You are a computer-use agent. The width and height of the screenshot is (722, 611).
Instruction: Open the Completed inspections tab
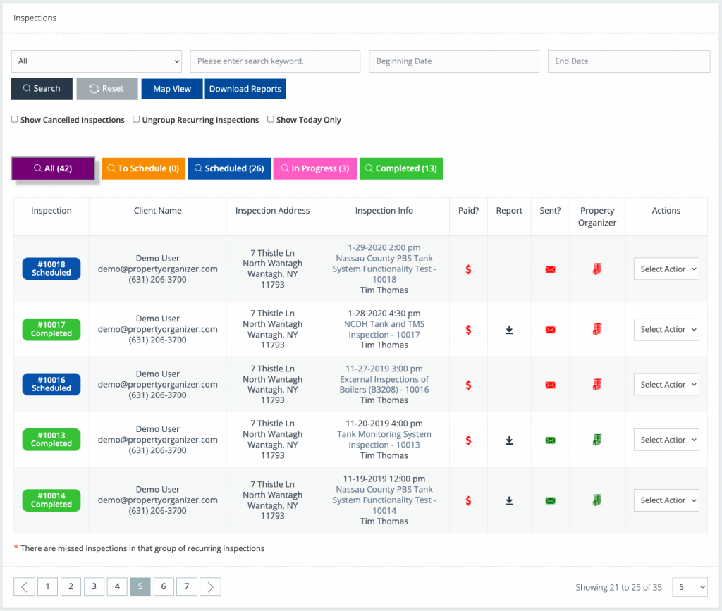click(x=400, y=168)
